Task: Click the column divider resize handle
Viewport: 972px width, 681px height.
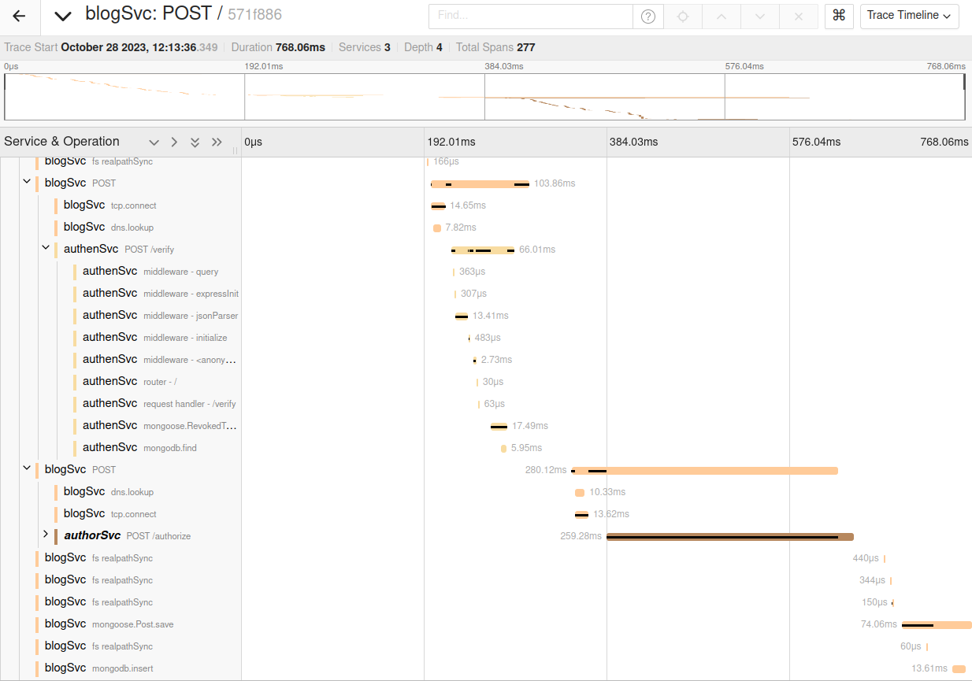Action: coord(236,150)
